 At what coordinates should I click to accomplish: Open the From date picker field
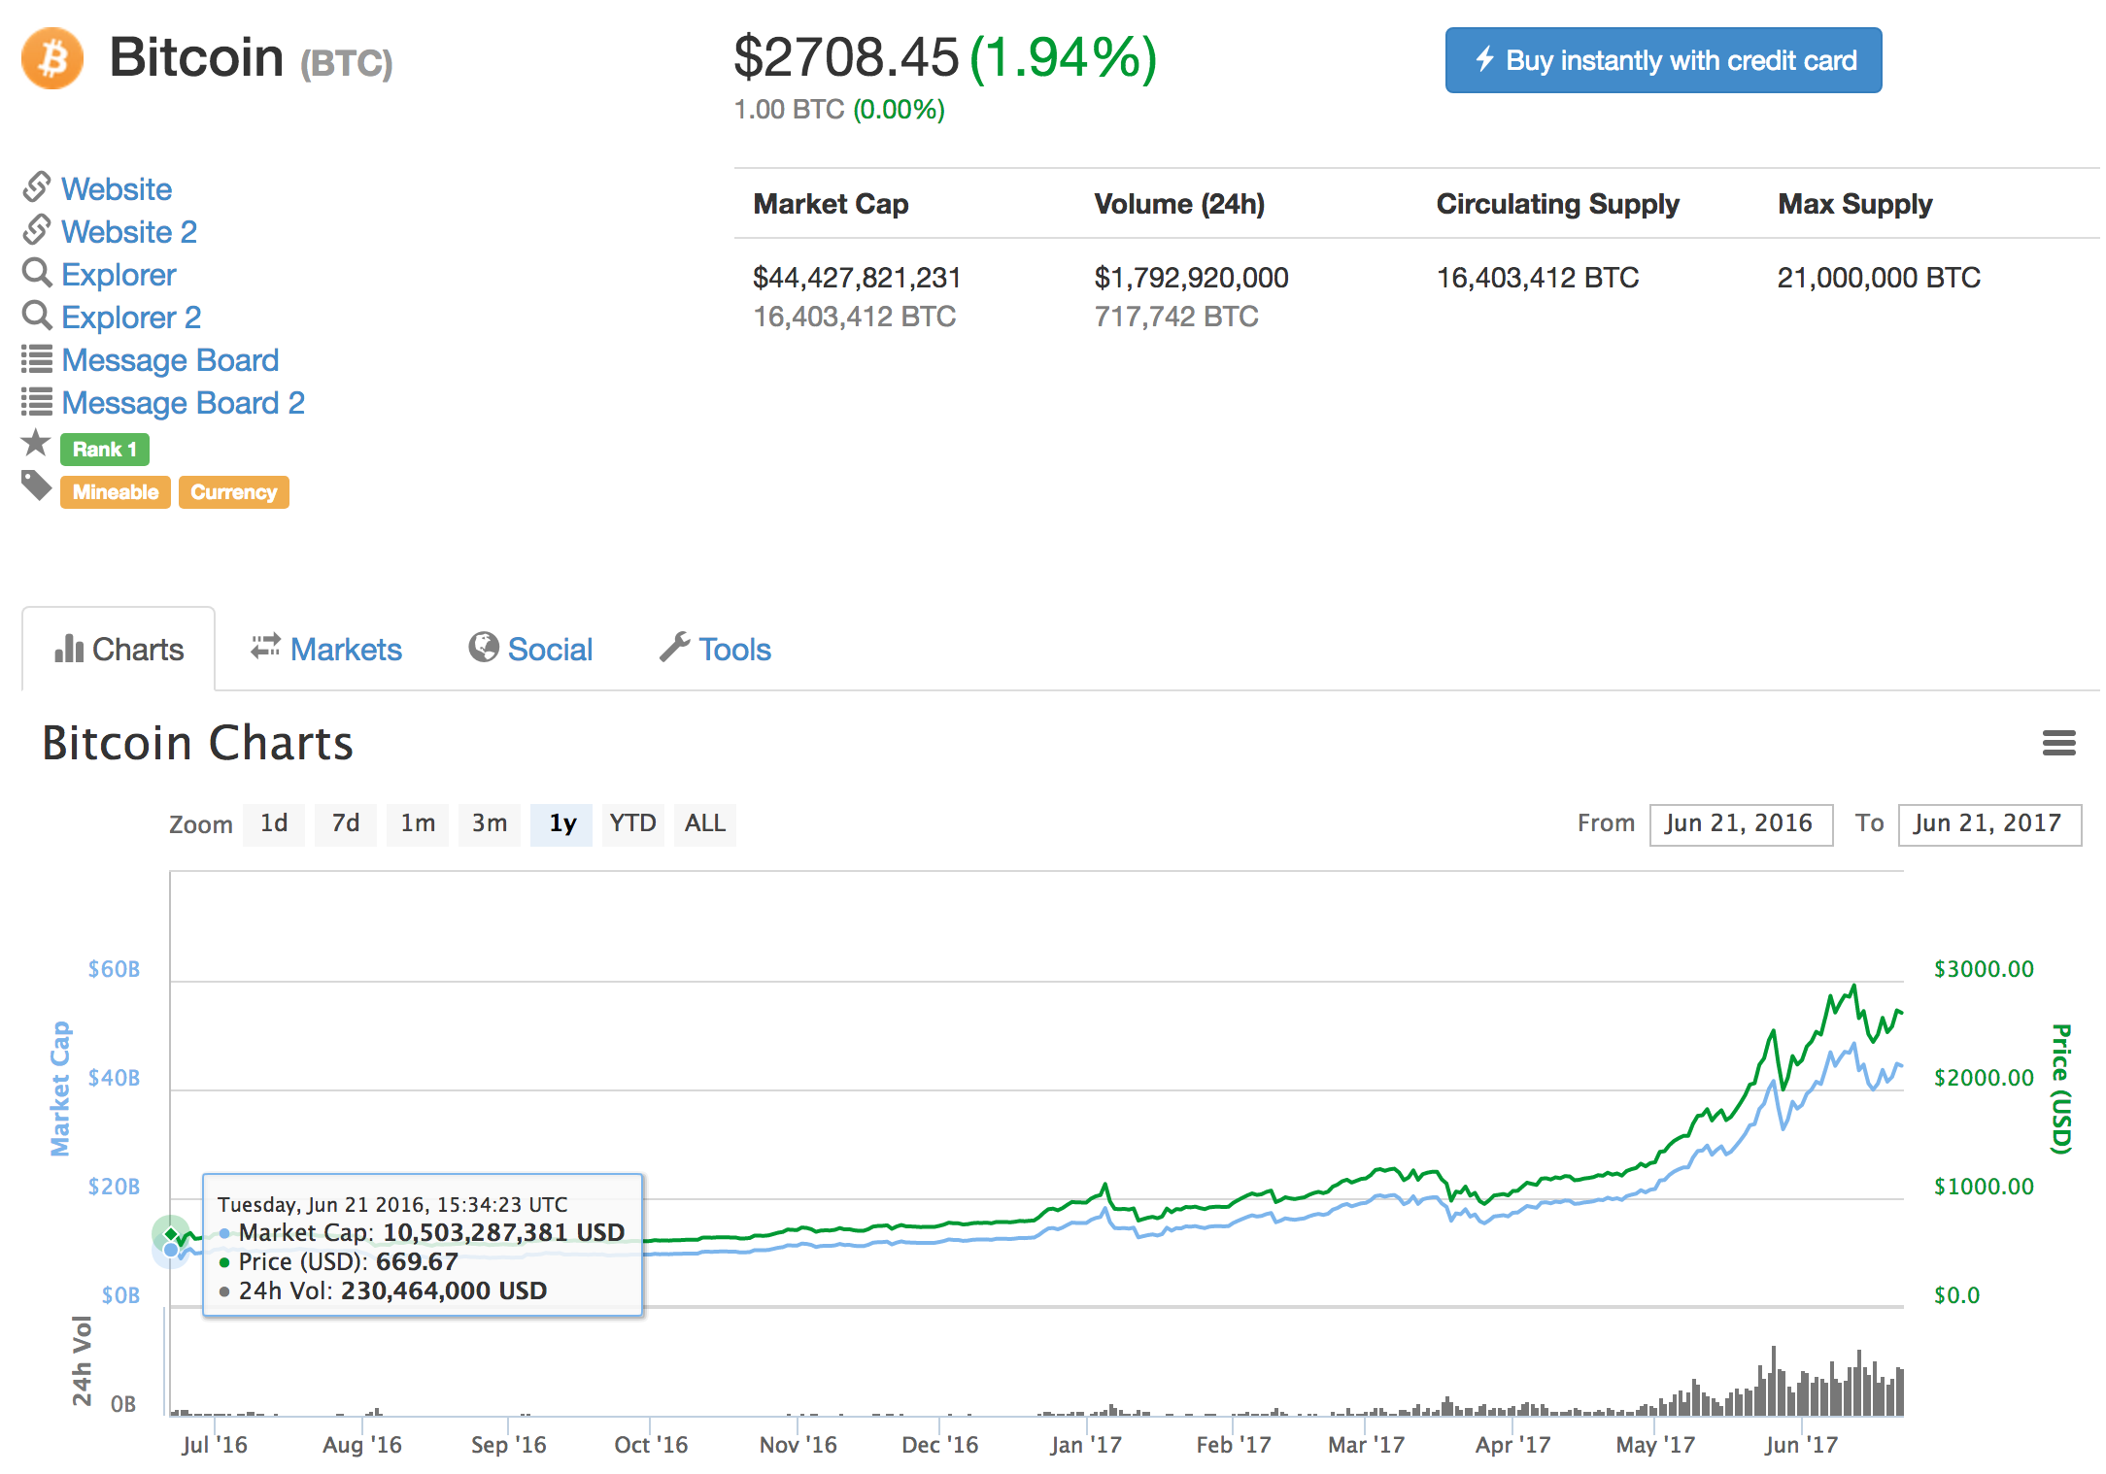coord(1741,823)
